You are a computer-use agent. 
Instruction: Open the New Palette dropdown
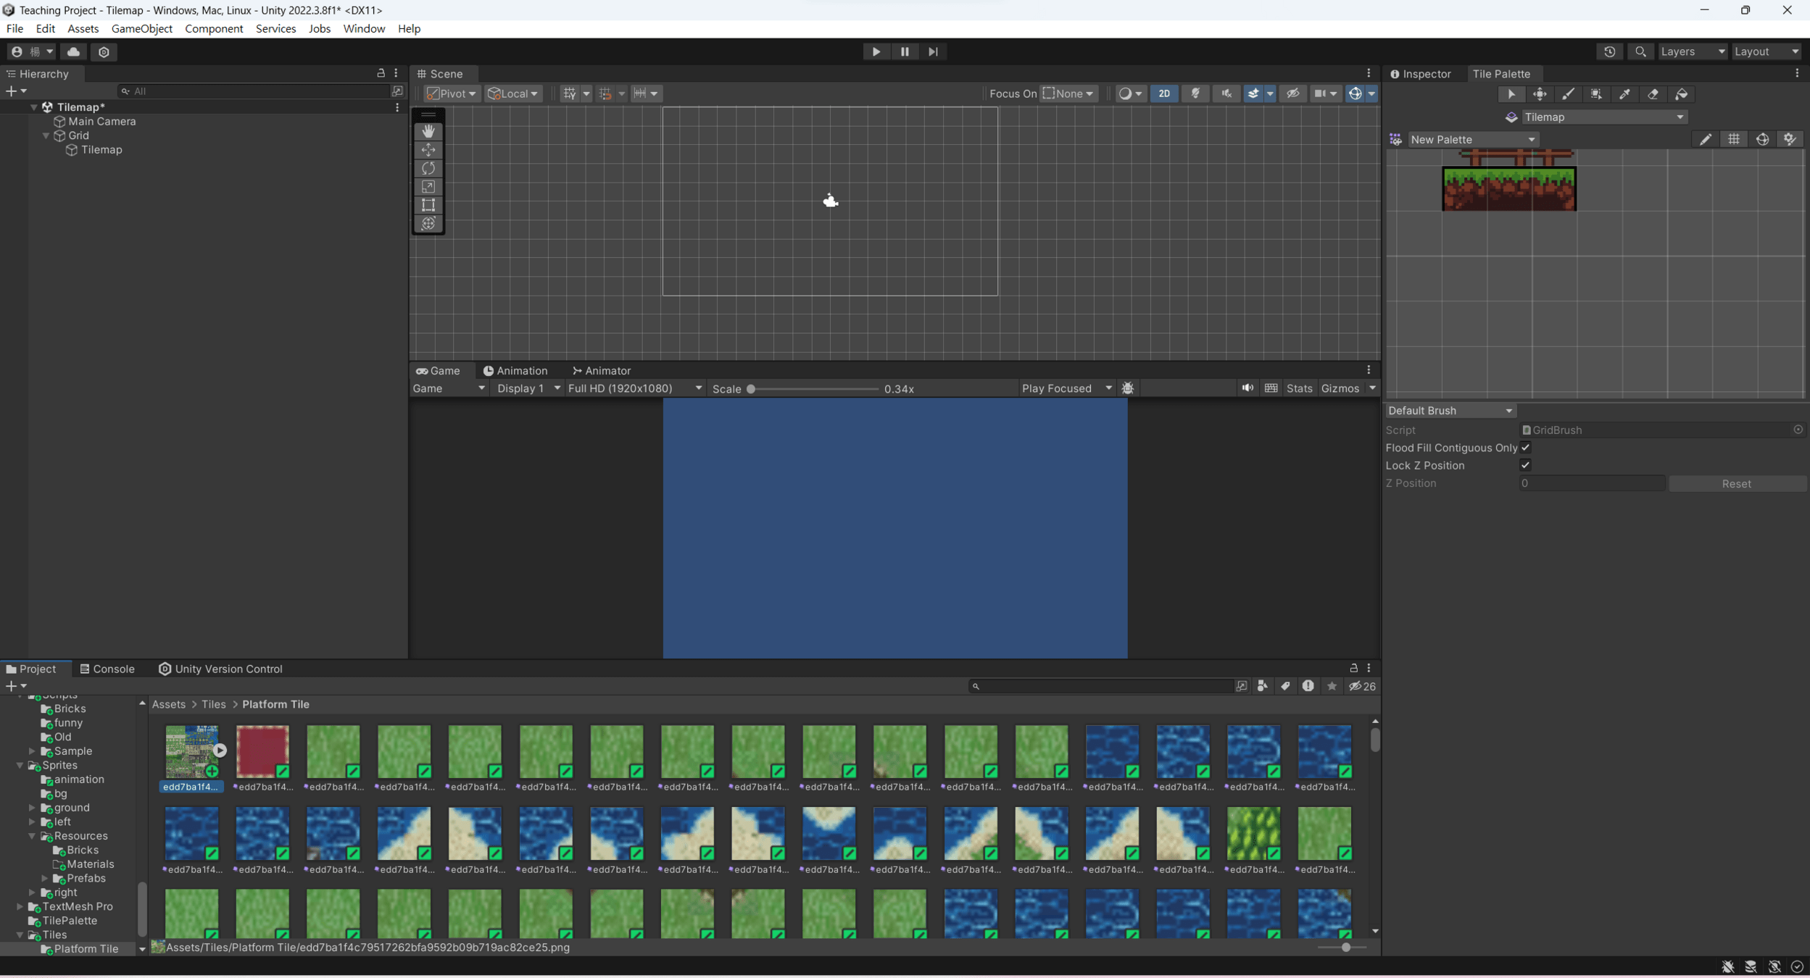coord(1471,139)
